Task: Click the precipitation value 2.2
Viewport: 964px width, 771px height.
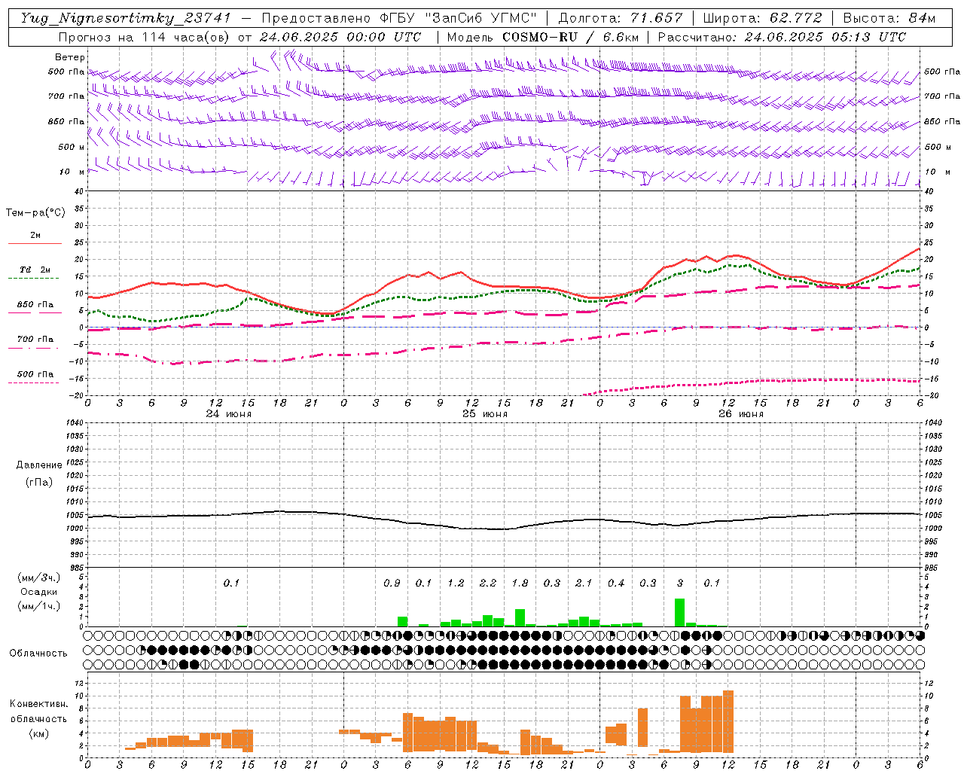Action: [x=488, y=583]
